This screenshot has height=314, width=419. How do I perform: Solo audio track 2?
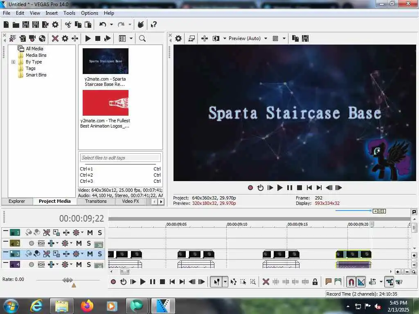[89, 243]
